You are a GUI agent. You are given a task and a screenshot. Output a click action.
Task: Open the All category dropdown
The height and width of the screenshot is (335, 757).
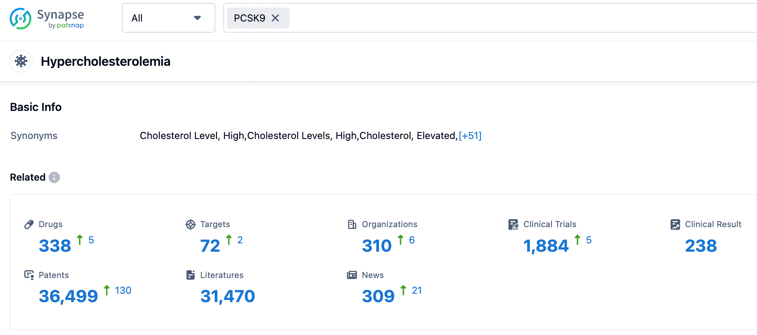(x=168, y=18)
